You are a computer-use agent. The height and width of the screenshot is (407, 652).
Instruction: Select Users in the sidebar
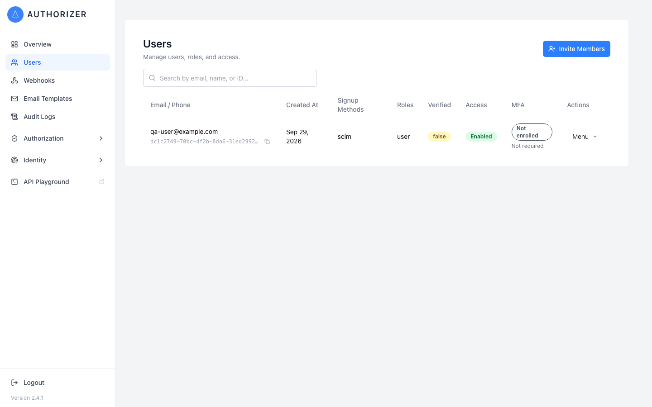click(58, 62)
